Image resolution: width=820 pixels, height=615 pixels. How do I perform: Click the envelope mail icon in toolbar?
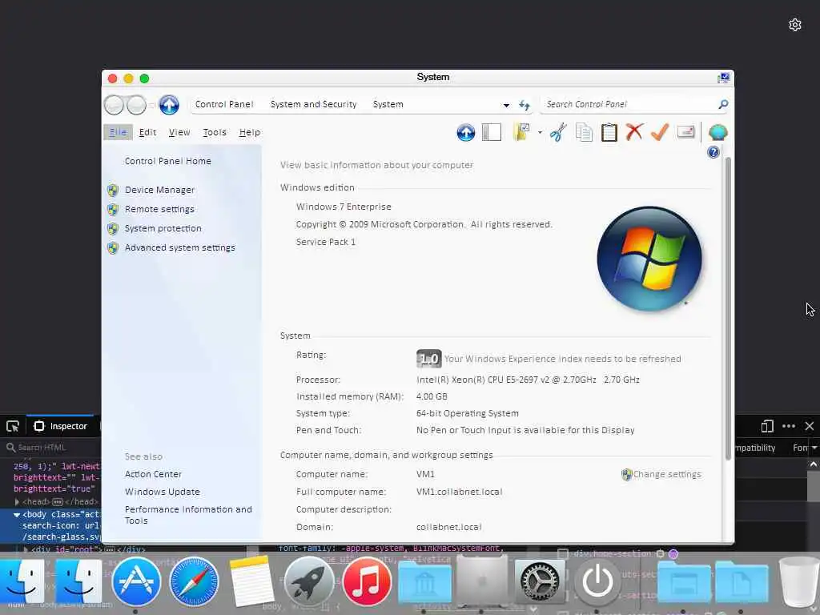coord(685,132)
